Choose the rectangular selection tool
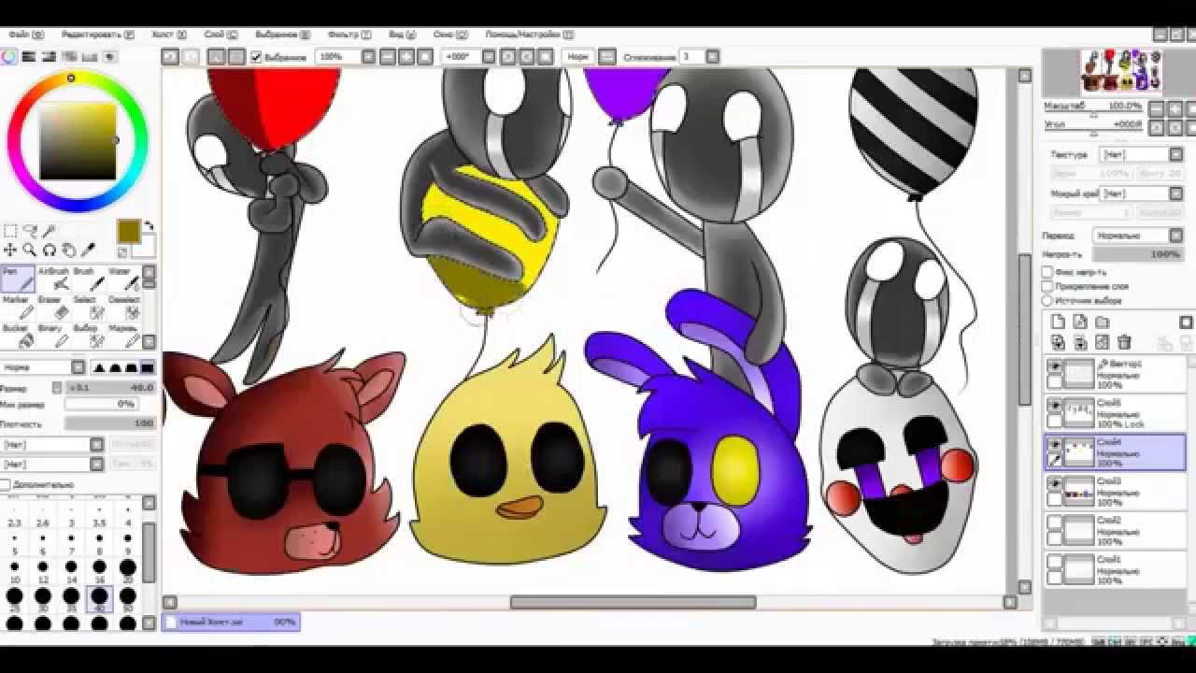Screen dimensions: 1196x673 10,231
